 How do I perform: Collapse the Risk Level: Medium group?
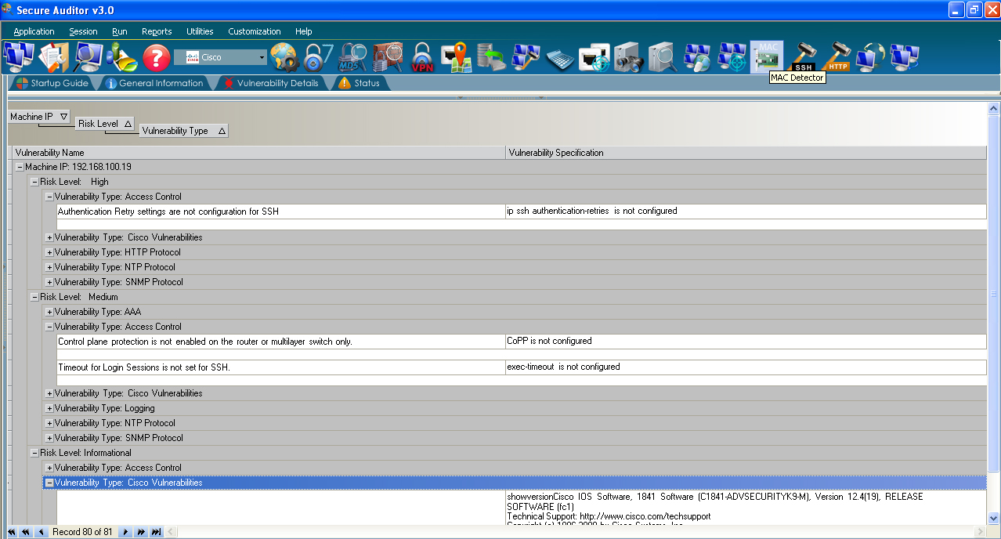[x=34, y=297]
